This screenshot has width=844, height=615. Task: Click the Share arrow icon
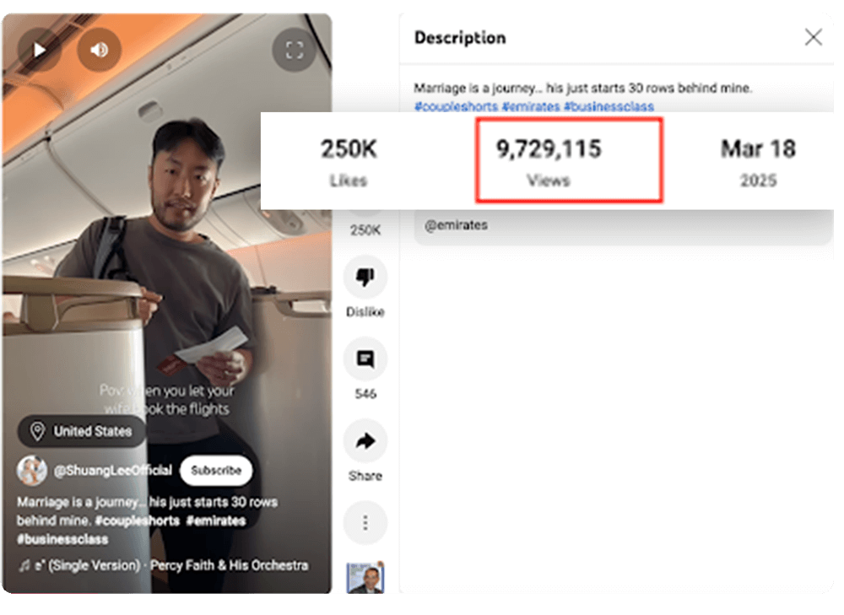(365, 441)
